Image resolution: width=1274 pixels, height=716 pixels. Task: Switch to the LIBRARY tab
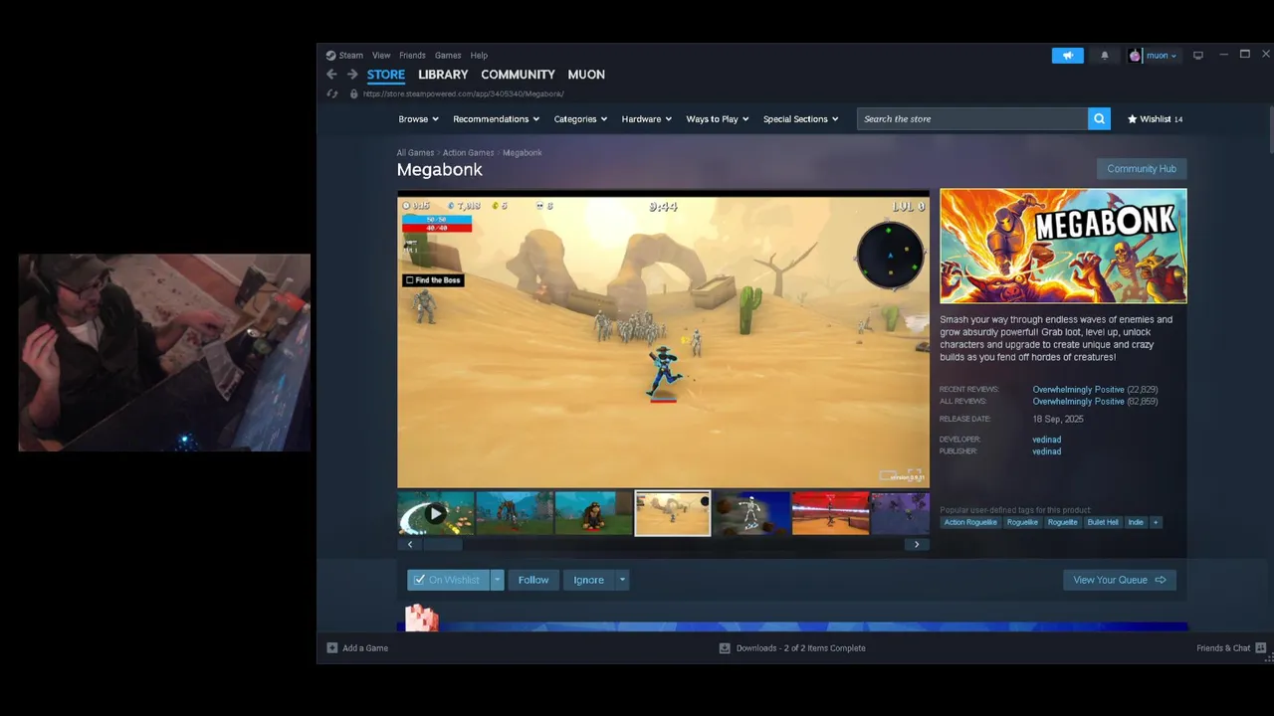click(443, 75)
